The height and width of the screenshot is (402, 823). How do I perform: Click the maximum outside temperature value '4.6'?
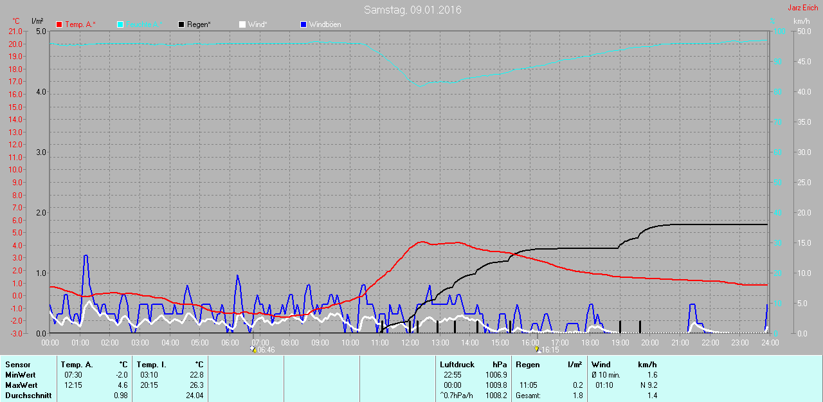pos(124,385)
